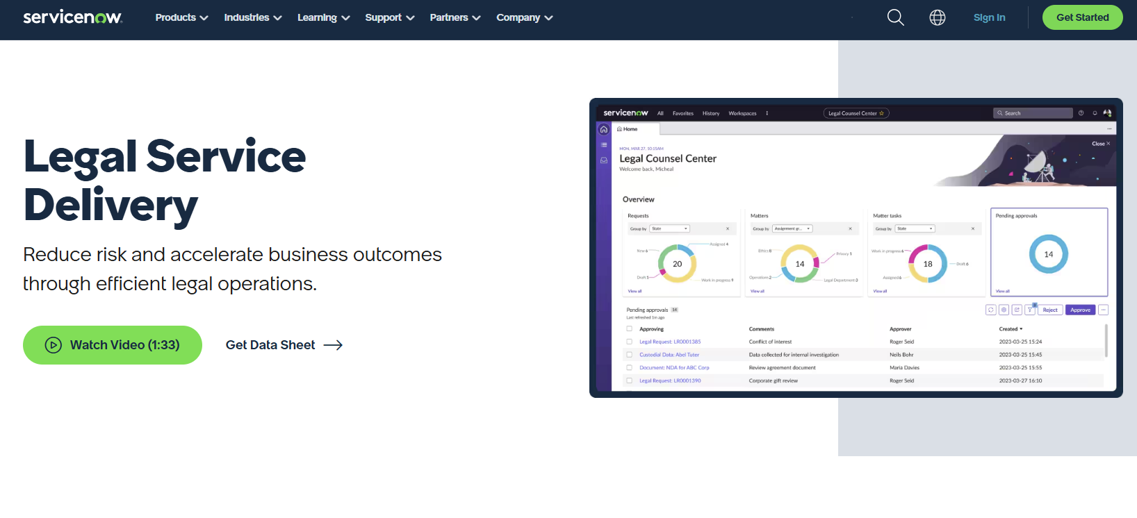Click the Legal Counsel Center pill
The image size is (1137, 518).
pyautogui.click(x=856, y=113)
